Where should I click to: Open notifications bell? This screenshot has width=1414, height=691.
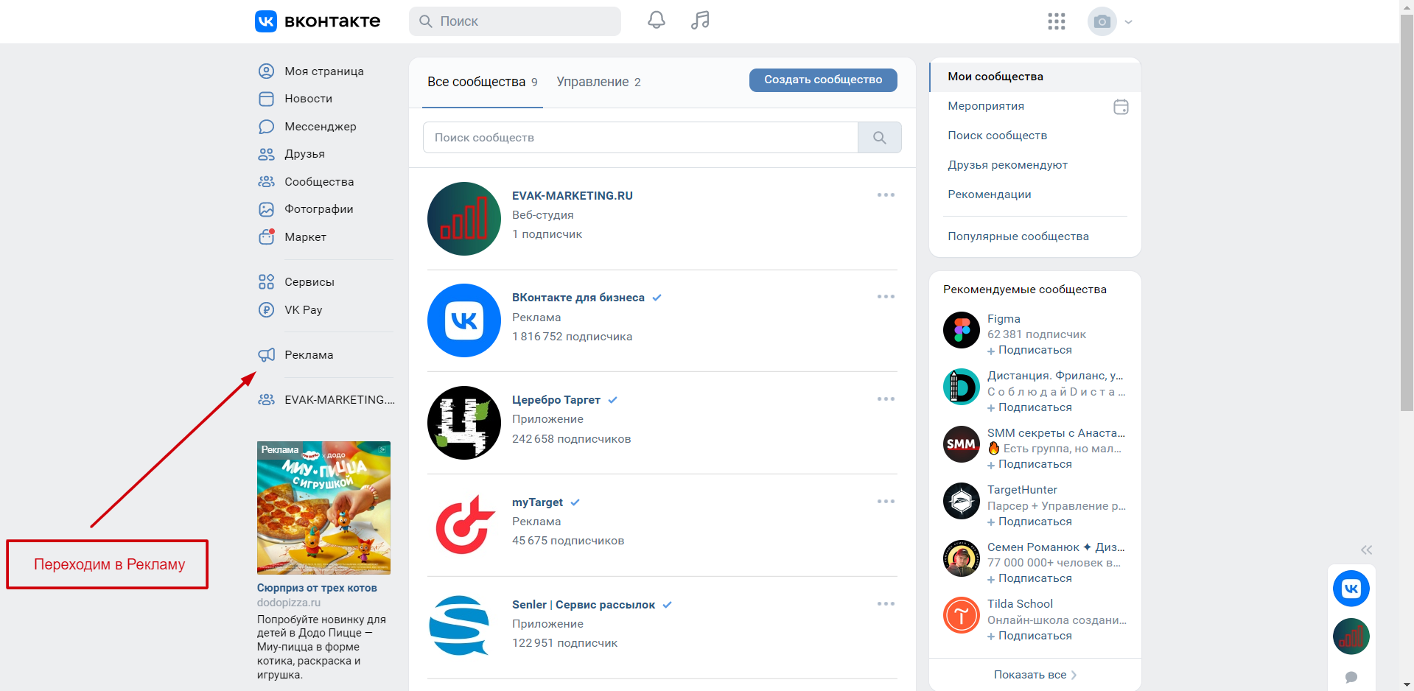(657, 21)
